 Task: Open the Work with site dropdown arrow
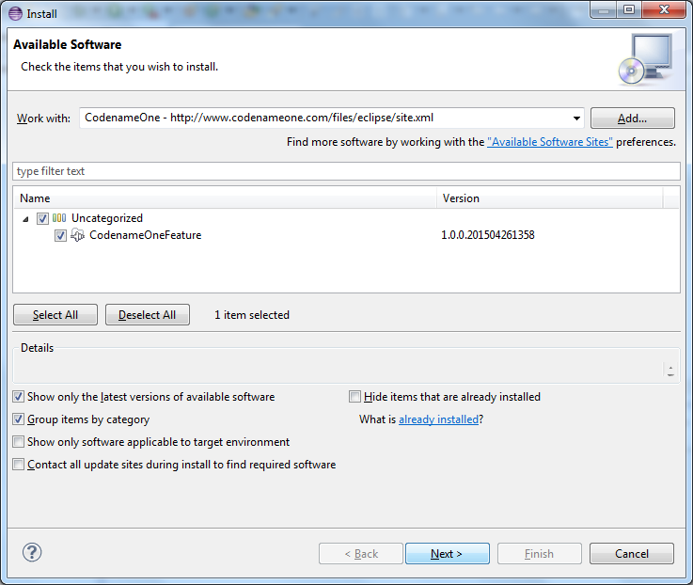[576, 119]
